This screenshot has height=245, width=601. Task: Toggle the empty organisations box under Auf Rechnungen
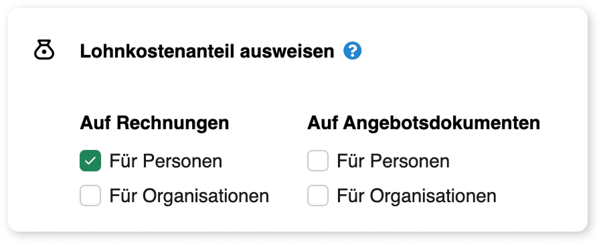point(90,195)
